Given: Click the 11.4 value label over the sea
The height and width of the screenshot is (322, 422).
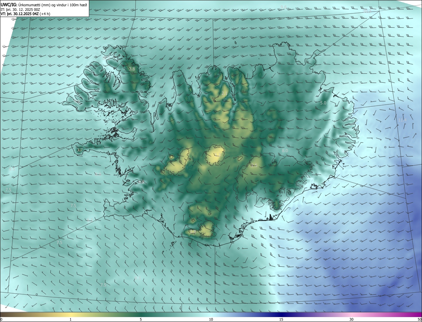Looking at the screenshot, I should coord(402,120).
